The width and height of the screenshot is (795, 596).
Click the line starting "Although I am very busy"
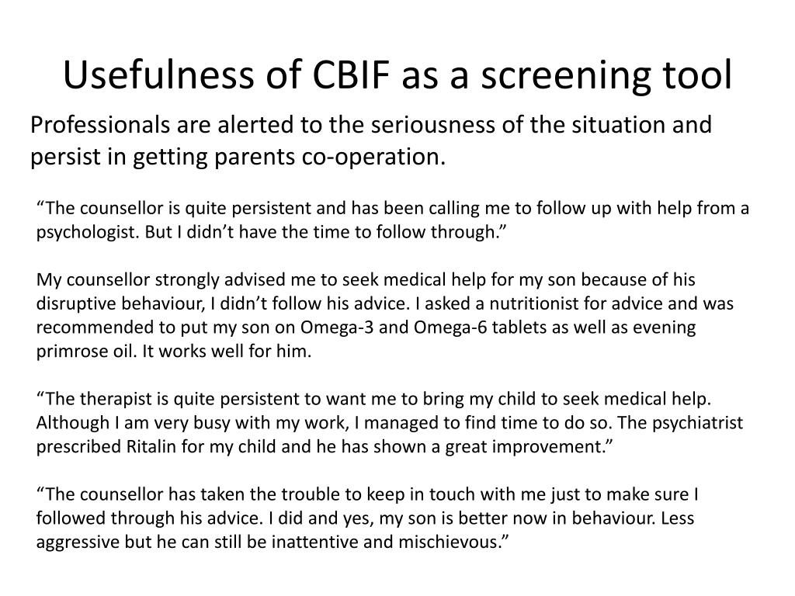click(x=390, y=423)
